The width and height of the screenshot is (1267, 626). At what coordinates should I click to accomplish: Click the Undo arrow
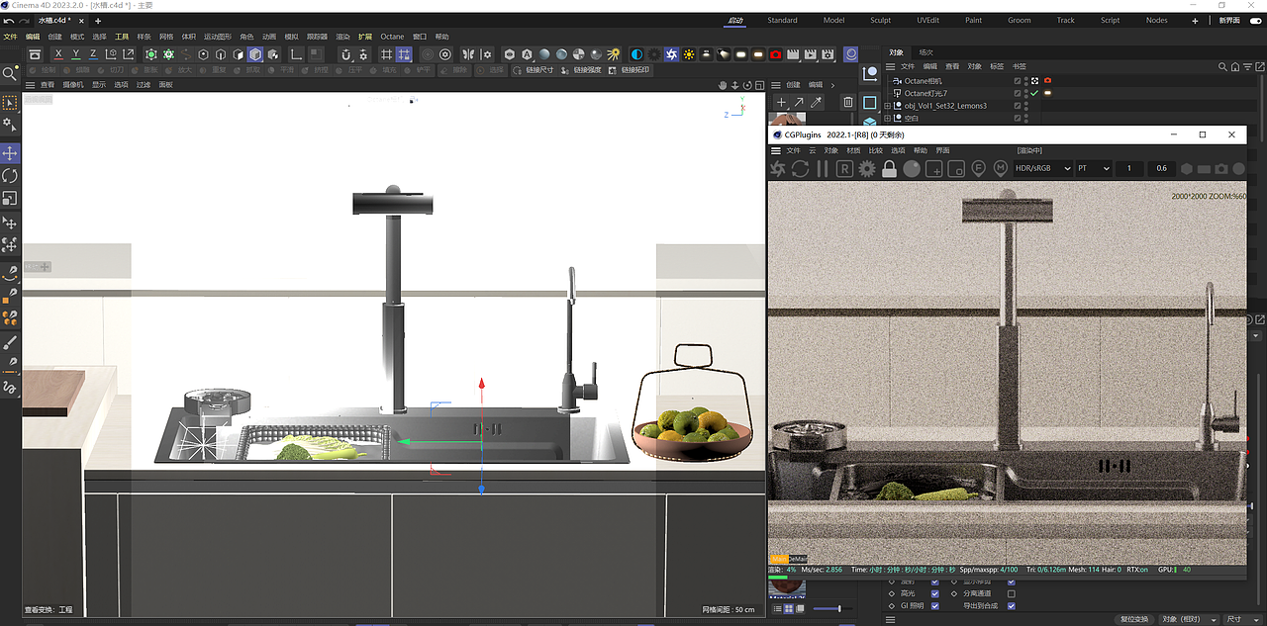click(9, 21)
